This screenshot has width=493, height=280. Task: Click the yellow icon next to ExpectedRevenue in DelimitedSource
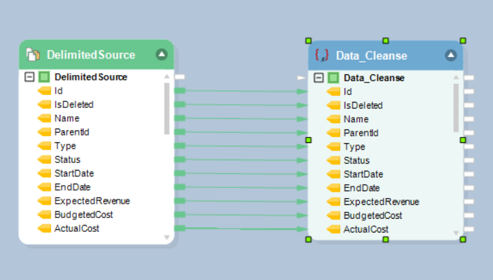(x=45, y=201)
